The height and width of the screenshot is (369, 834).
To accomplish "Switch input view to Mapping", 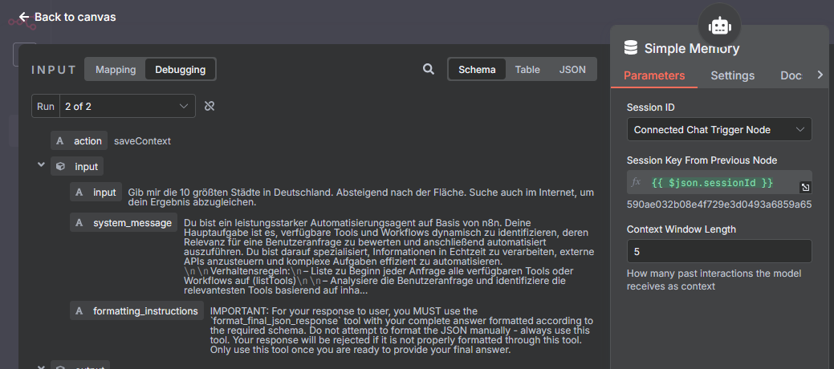I will pos(116,70).
